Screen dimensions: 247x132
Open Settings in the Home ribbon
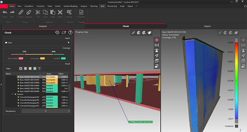[x=69, y=14]
